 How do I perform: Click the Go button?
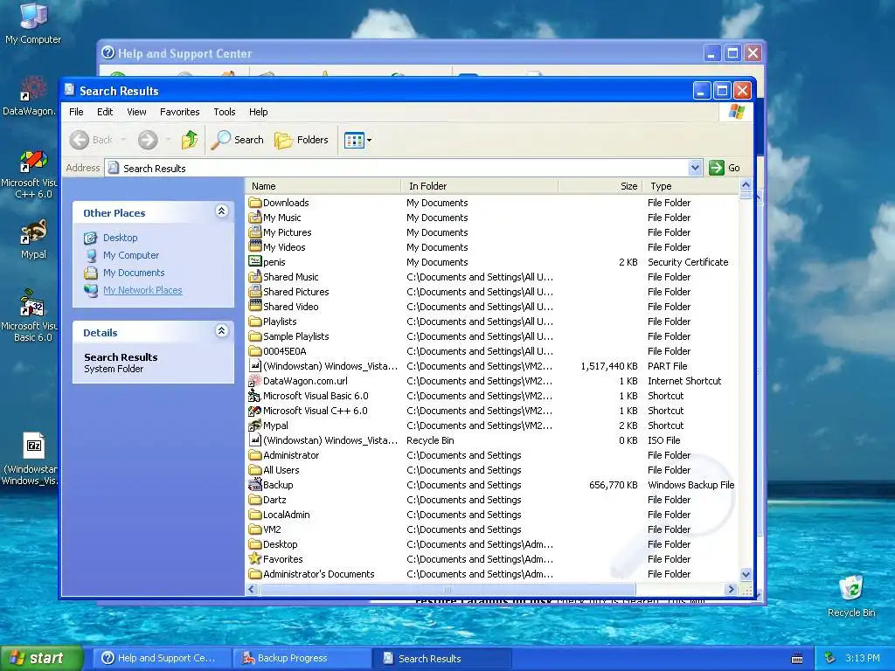725,168
